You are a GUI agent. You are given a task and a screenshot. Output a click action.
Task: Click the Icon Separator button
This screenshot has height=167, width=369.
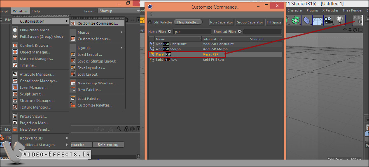(222, 22)
